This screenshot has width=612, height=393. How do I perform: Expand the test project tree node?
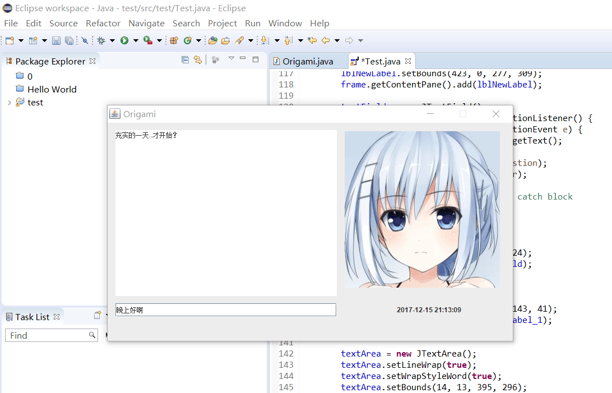(10, 103)
